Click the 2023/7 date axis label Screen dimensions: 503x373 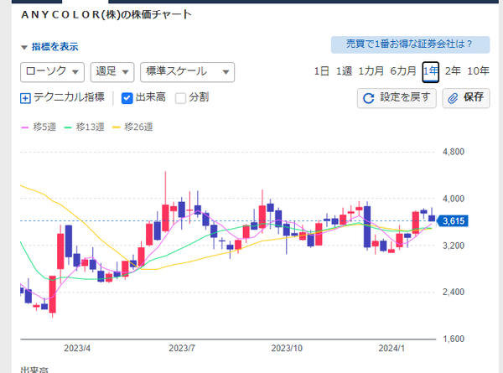[182, 348]
